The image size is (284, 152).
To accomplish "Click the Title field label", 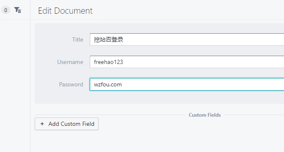I will 78,39.
